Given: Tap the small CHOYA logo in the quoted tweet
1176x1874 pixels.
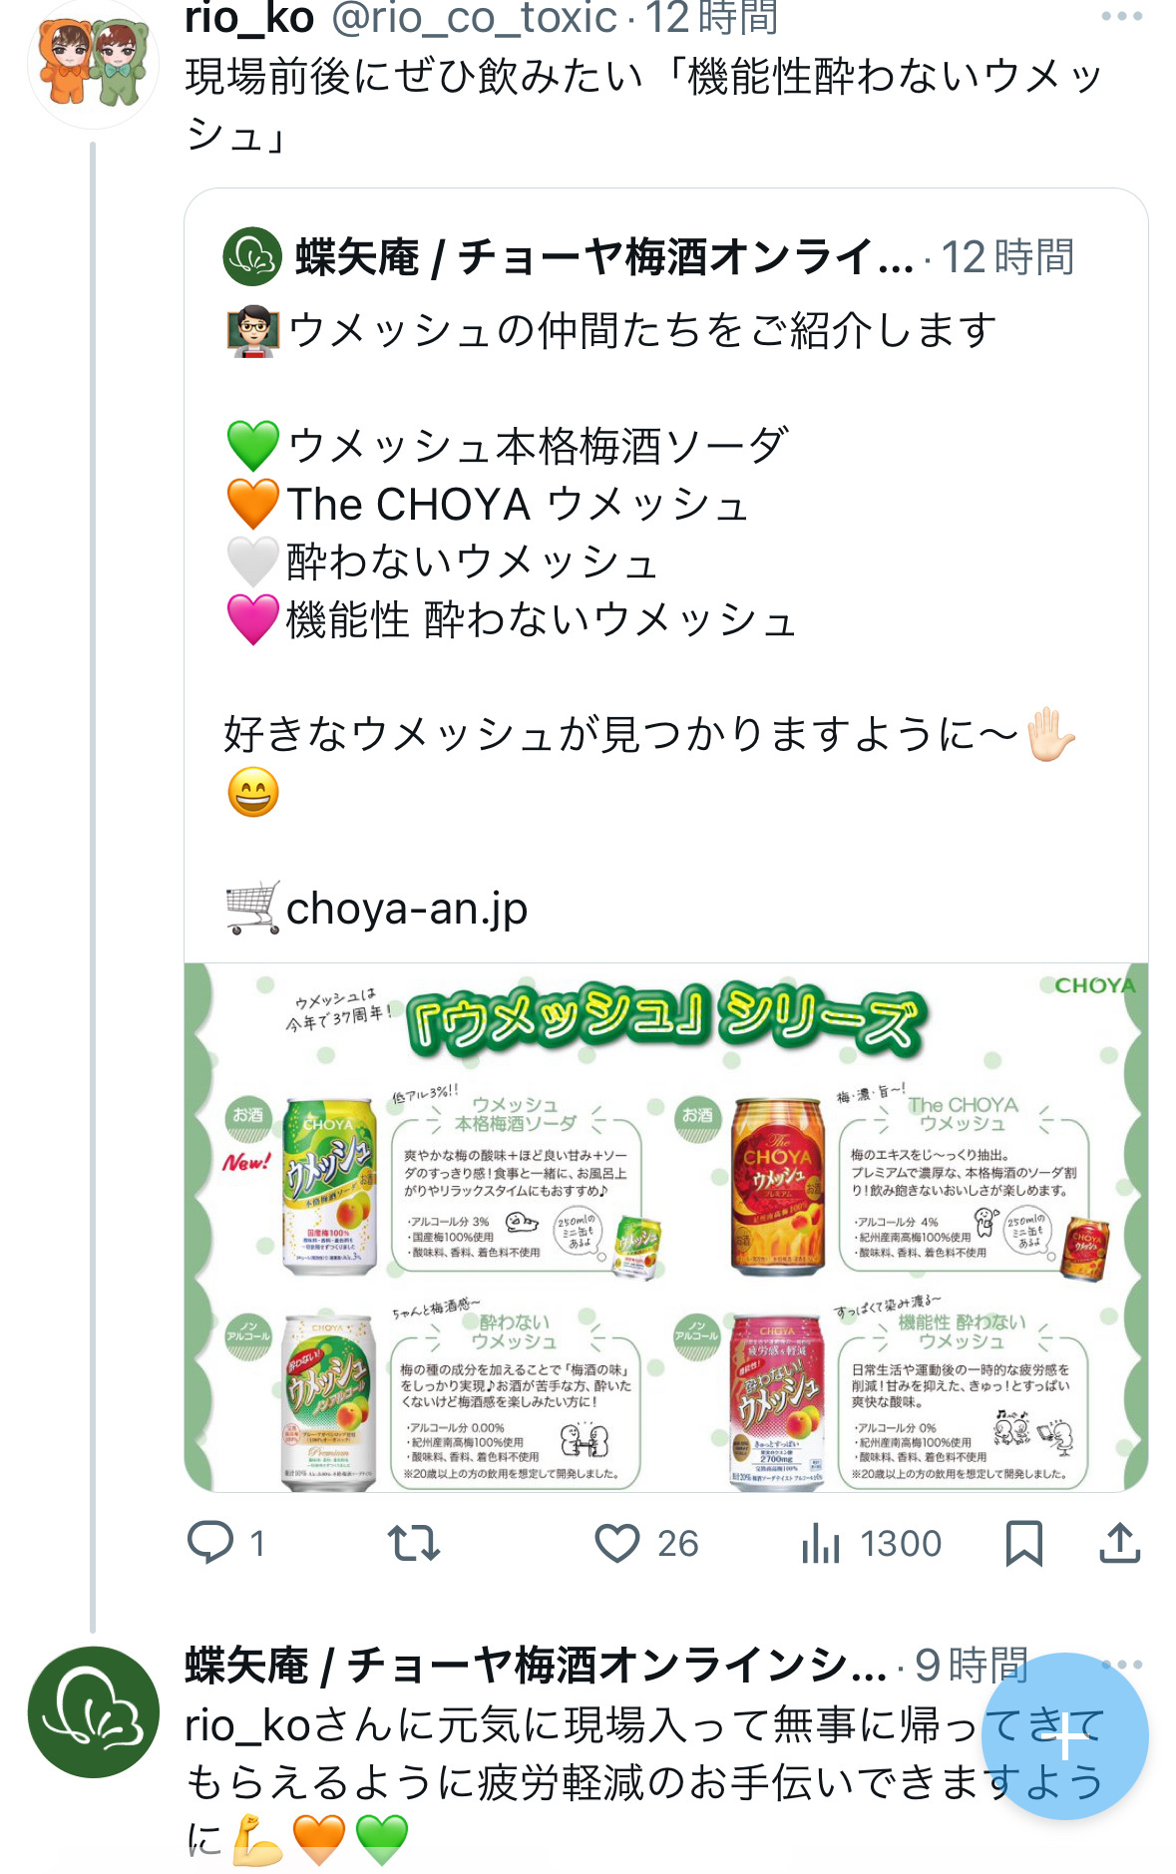Looking at the screenshot, I should [x=252, y=257].
